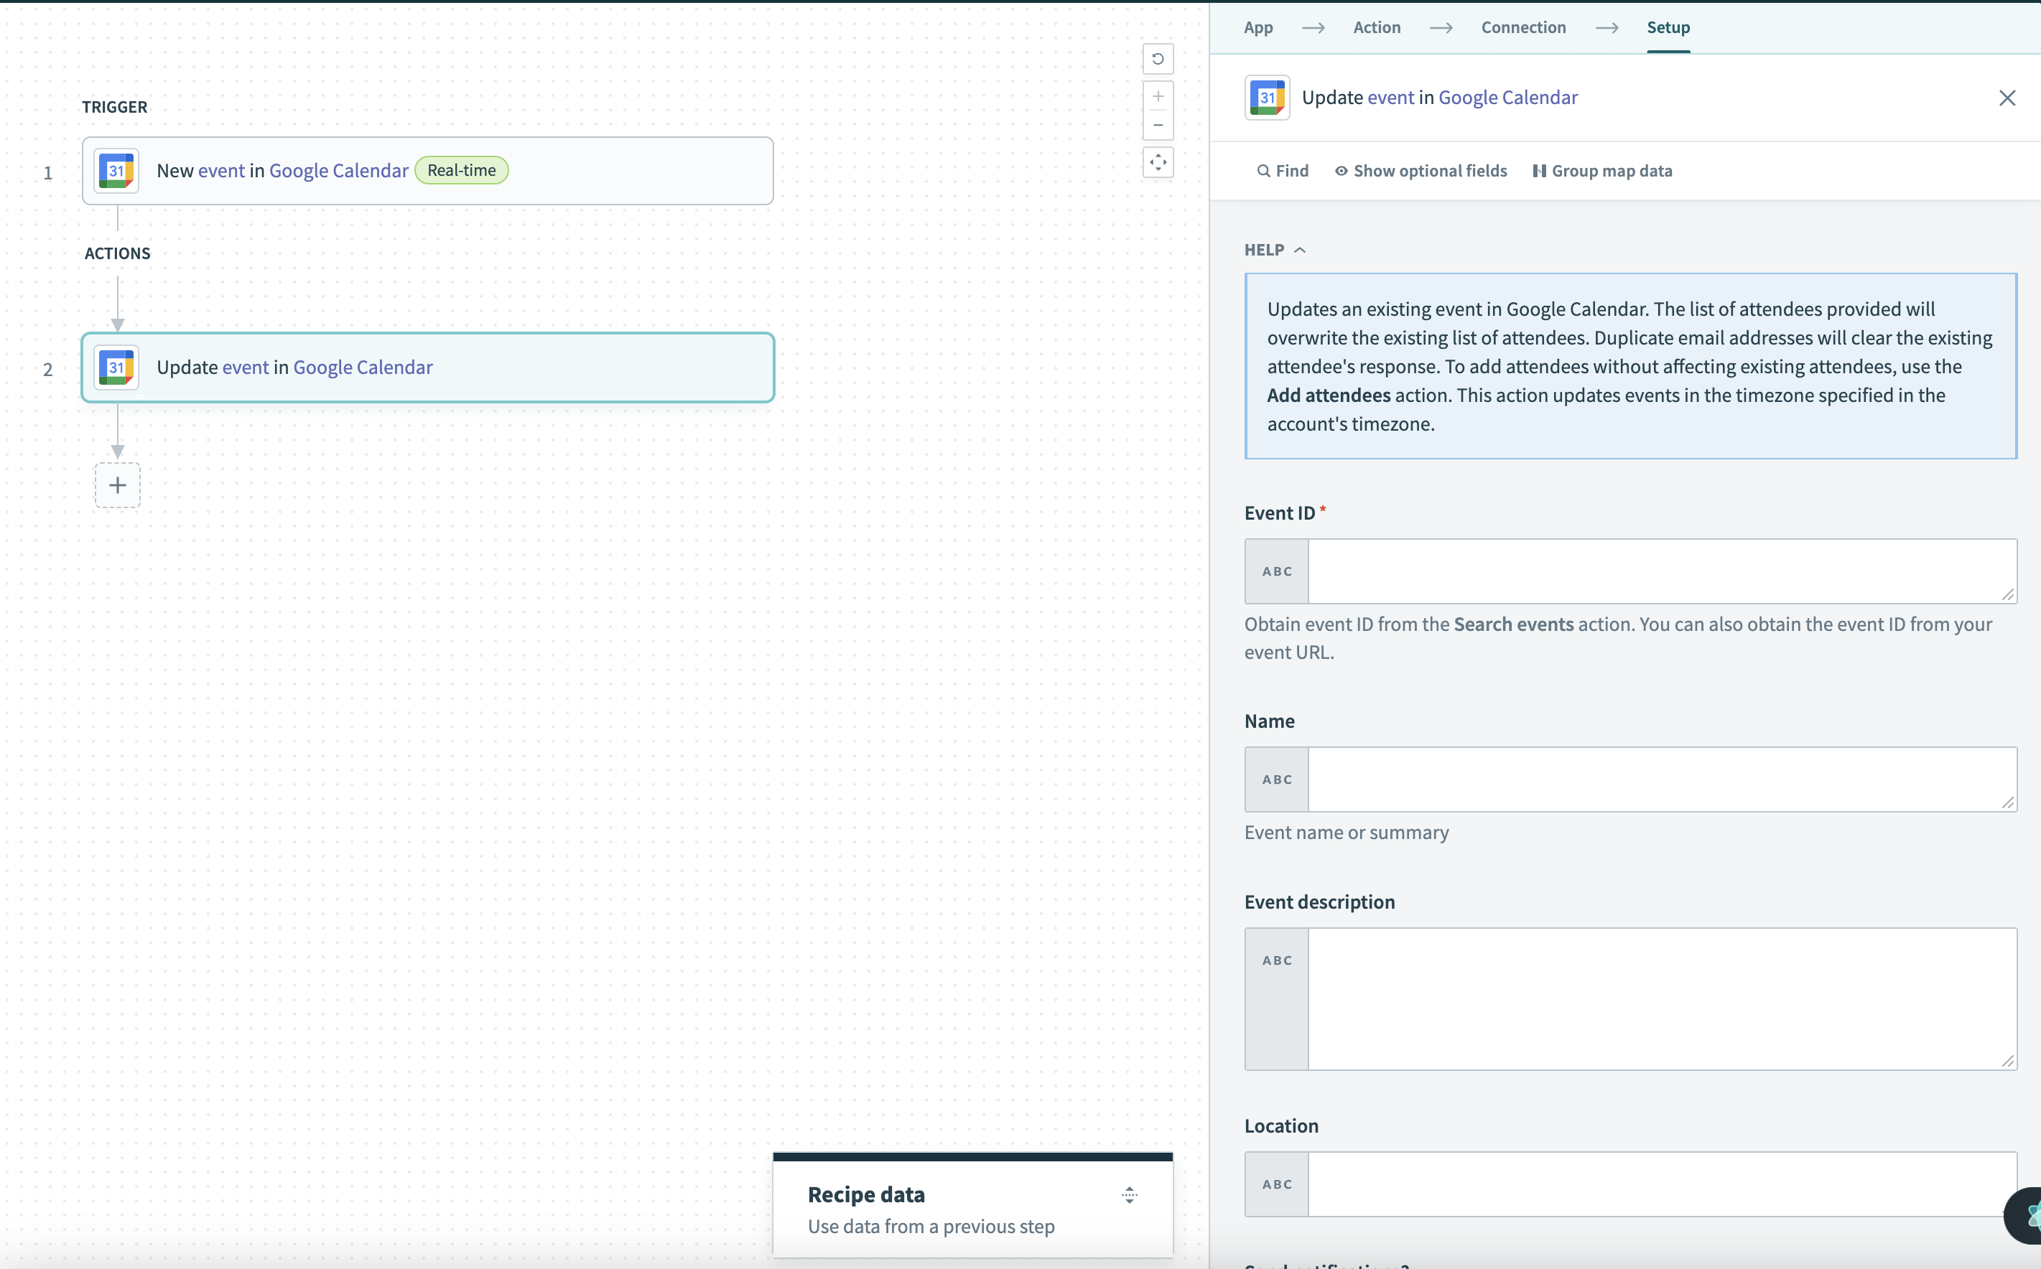Select the Setup tab
This screenshot has height=1269, width=2041.
(x=1668, y=28)
